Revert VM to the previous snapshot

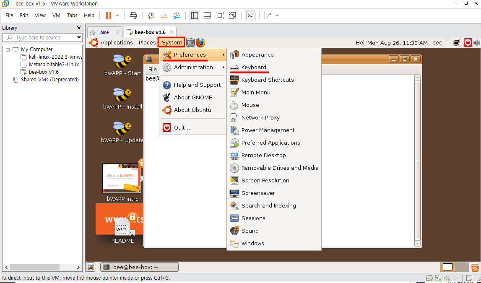[164, 16]
